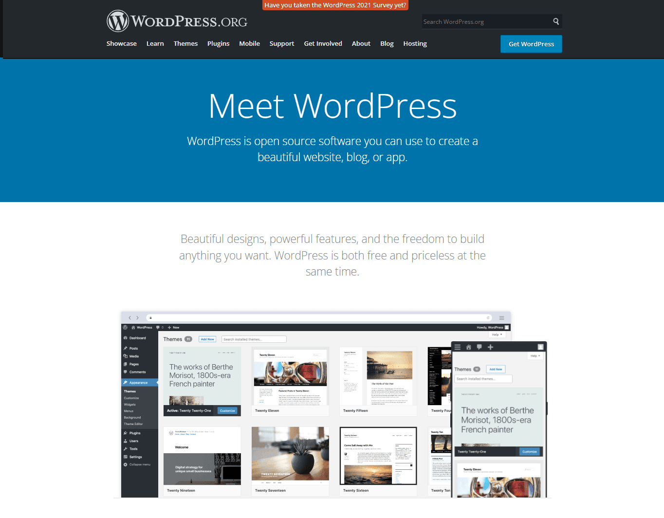
Task: Click the reload icon in mock address bar
Action: click(x=488, y=318)
